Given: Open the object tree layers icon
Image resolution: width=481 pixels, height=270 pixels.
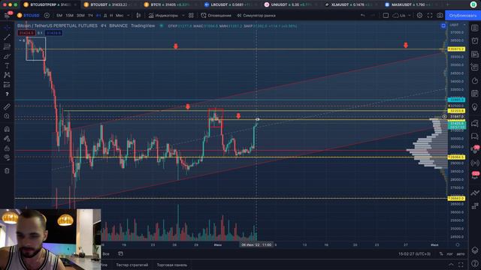Looking at the screenshot, I should point(474,250).
